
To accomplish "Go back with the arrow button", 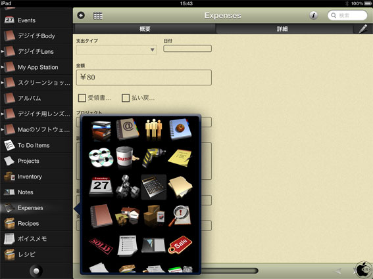I will (81, 16).
